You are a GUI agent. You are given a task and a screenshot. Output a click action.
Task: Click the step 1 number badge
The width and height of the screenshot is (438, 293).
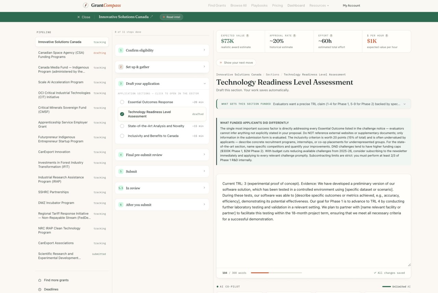(120, 50)
